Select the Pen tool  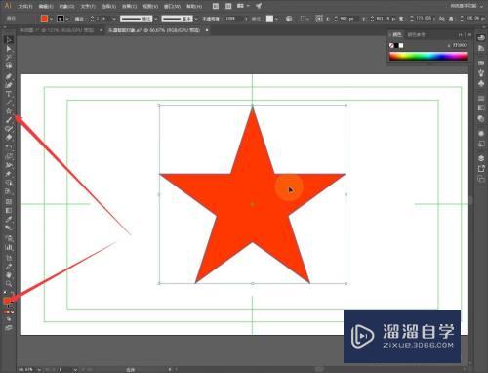[x=9, y=76]
